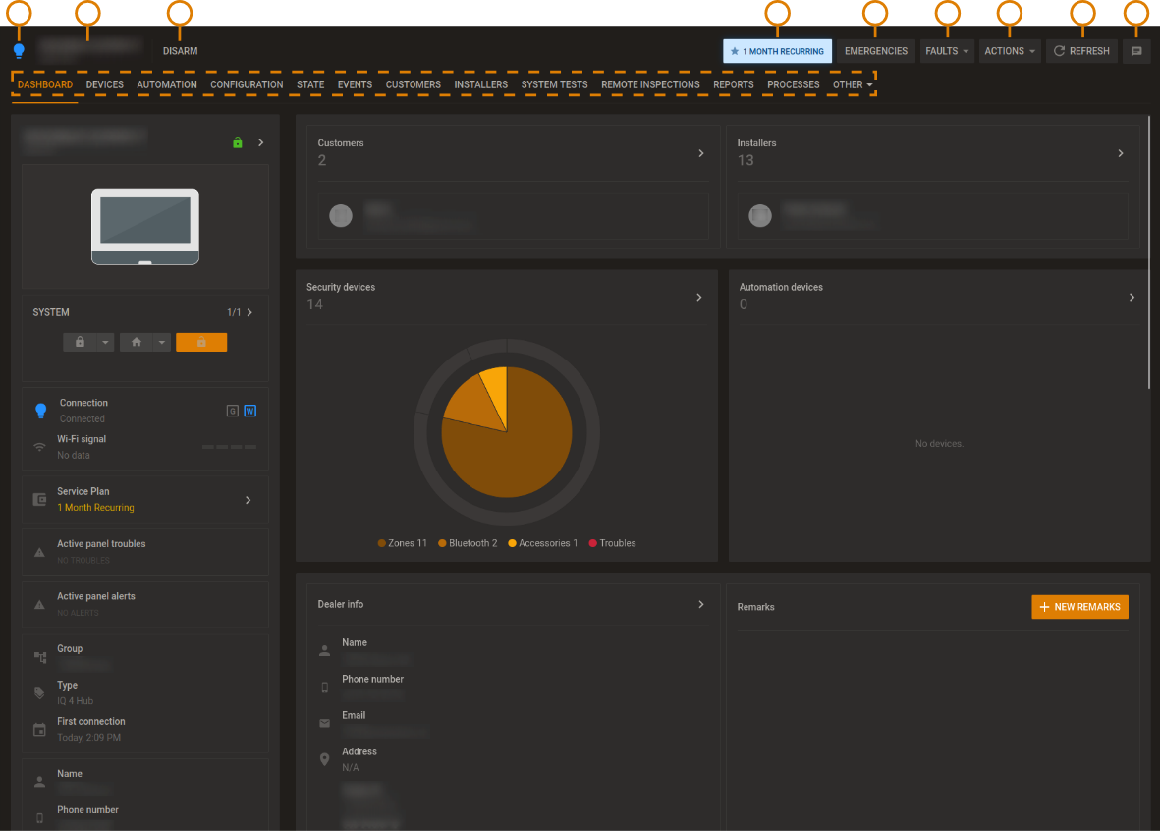Image resolution: width=1160 pixels, height=831 pixels.
Task: Click the orange Disarm padlock icon
Action: pyautogui.click(x=201, y=343)
